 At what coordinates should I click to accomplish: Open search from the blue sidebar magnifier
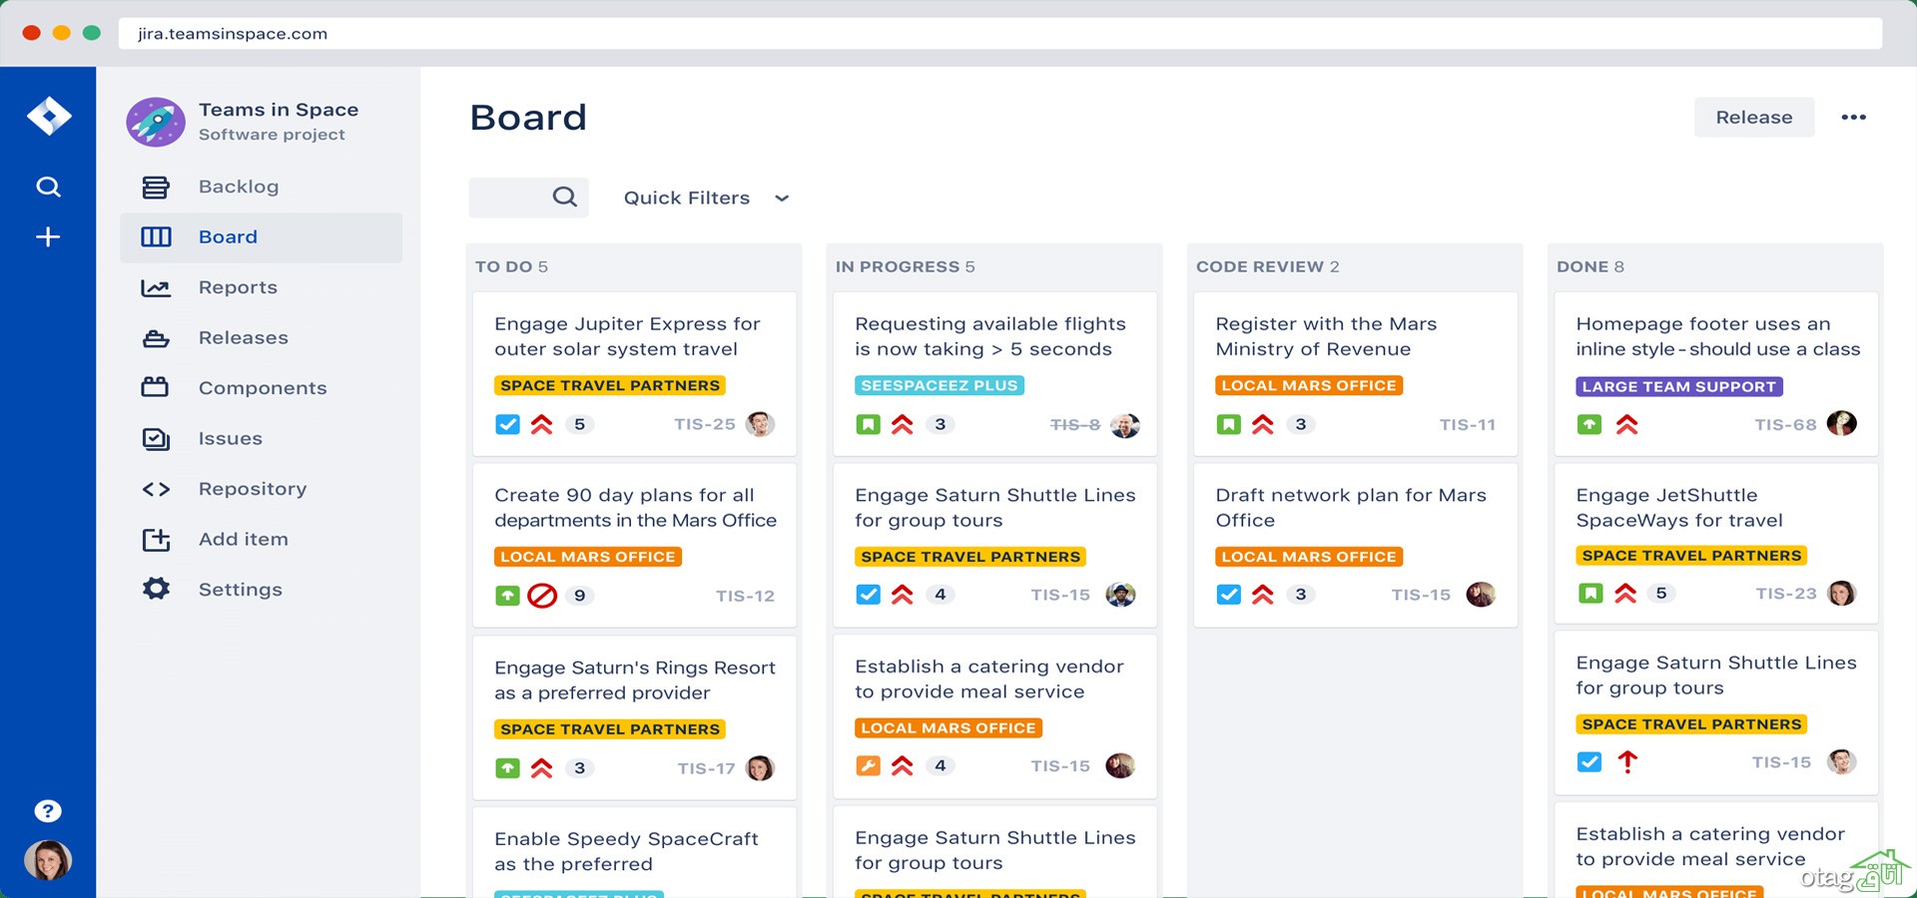coord(48,187)
